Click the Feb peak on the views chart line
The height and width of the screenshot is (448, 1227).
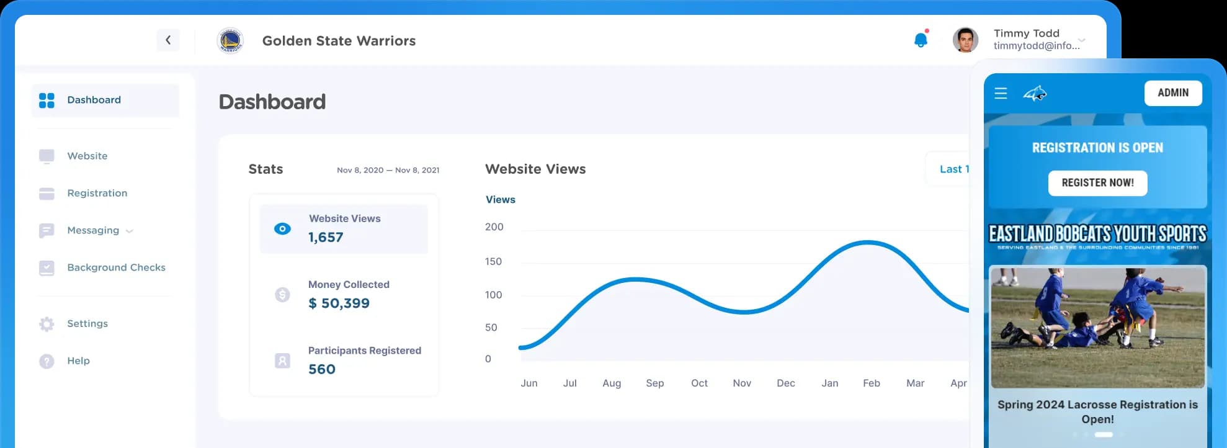pos(868,243)
